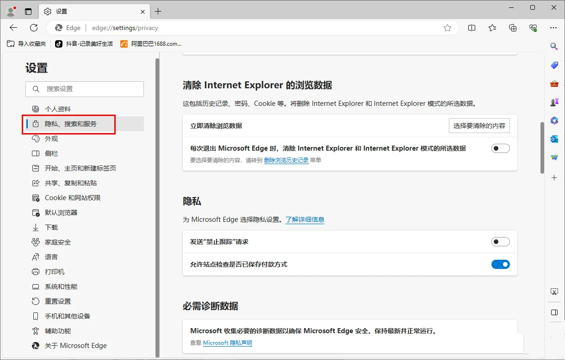The height and width of the screenshot is (360, 565).
Task: Enable 发送“禁止跟踪”请求 toggle
Action: click(x=500, y=242)
